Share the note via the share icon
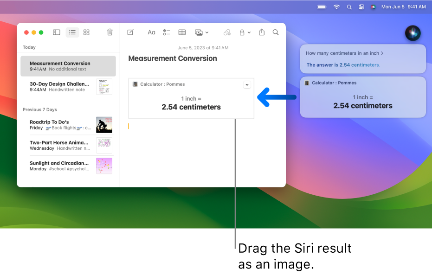This screenshot has width=432, height=275. point(261,32)
